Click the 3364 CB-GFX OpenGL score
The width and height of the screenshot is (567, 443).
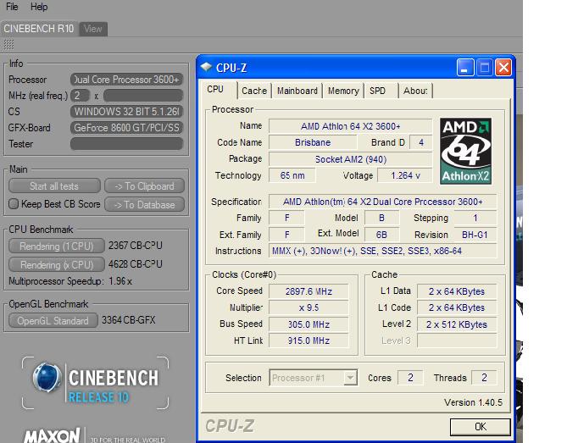coord(128,320)
